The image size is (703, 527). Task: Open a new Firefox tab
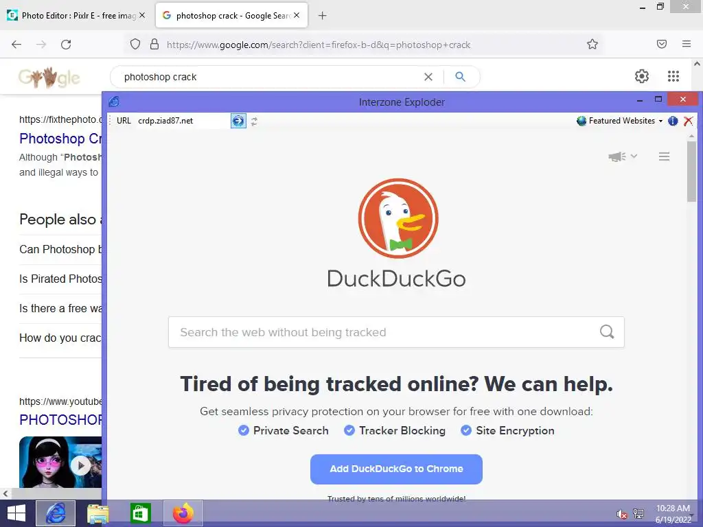coord(323,16)
